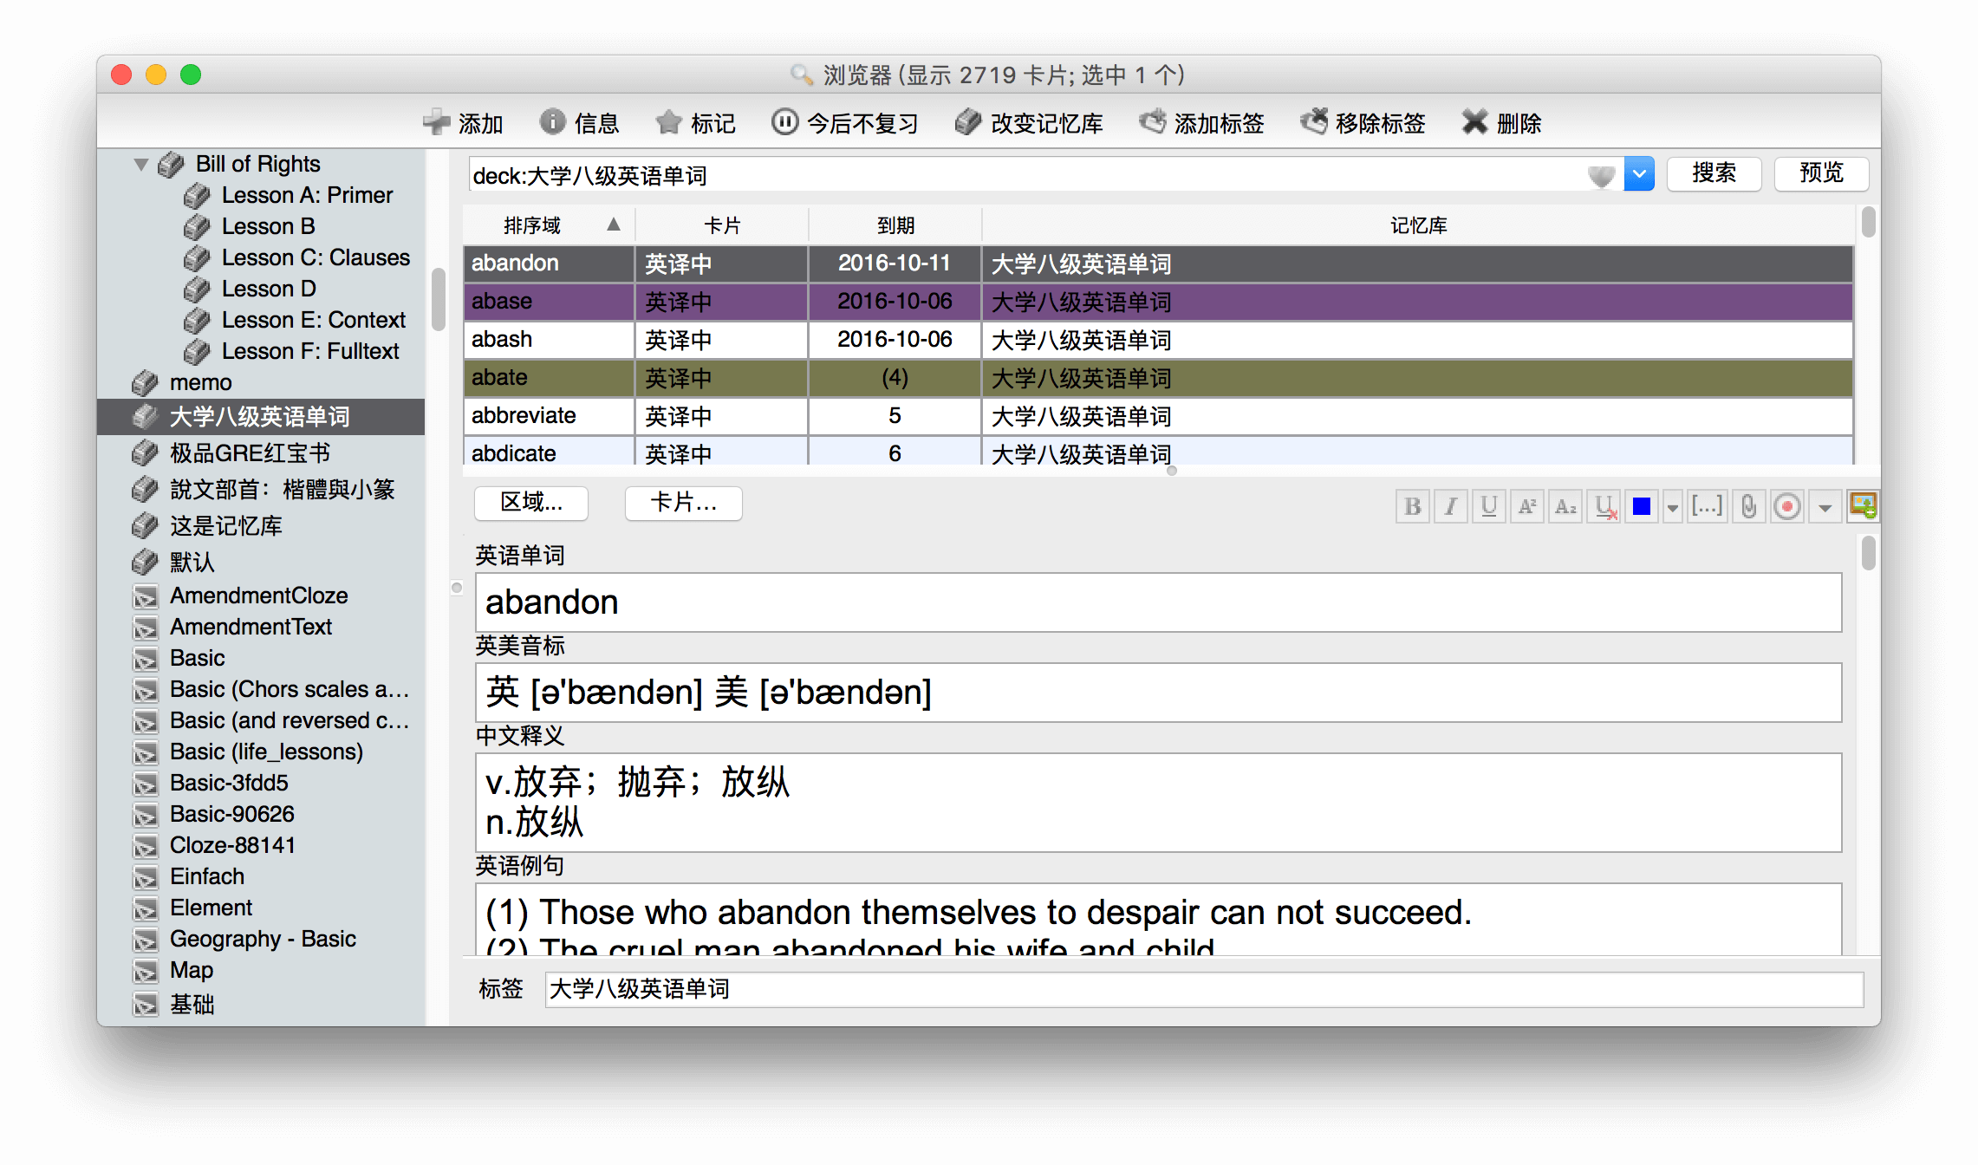Click 移除标签 to remove tags
Viewport: 1978px width, 1165px height.
coord(1363,123)
